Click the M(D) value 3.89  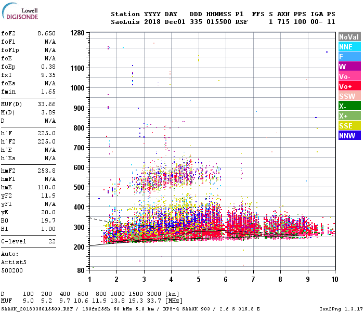(x=48, y=112)
